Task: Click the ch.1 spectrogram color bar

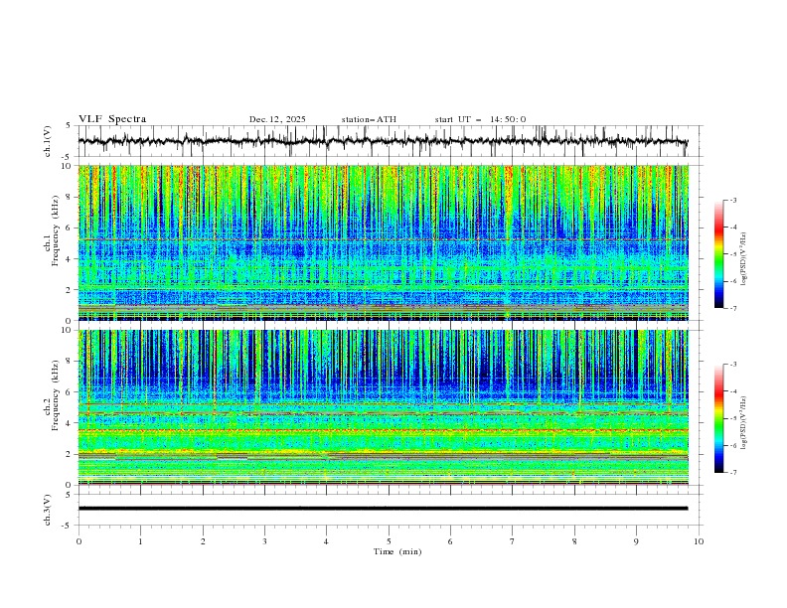Action: tap(719, 254)
